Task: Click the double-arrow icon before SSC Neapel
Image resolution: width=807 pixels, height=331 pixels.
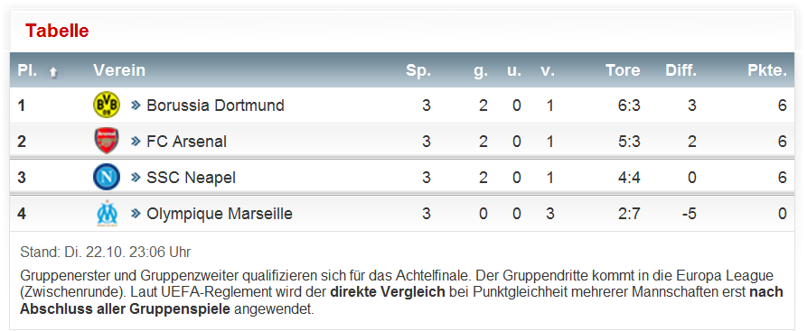Action: click(136, 178)
